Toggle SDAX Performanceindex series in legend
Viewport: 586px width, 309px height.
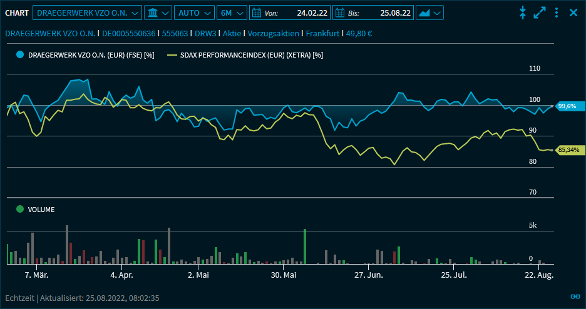click(245, 55)
